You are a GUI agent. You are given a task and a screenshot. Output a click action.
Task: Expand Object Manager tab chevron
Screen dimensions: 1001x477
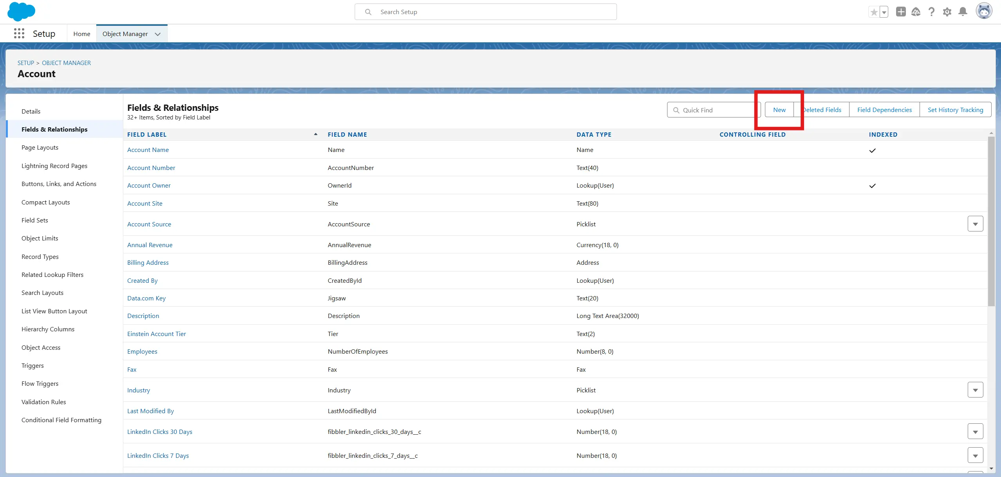158,34
